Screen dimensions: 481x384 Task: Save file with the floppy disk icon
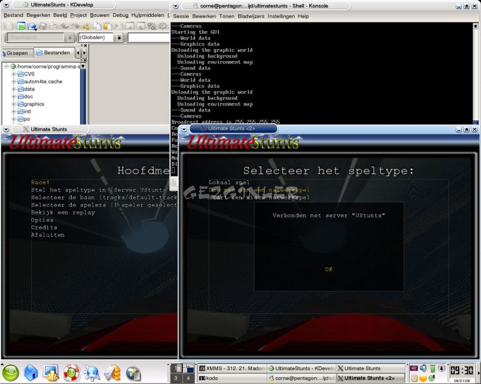(x=42, y=26)
